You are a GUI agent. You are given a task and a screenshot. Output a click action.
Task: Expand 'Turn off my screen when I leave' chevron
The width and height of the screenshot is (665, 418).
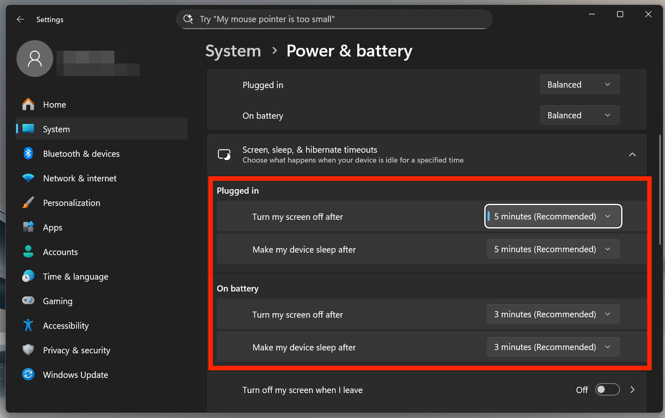click(x=632, y=390)
